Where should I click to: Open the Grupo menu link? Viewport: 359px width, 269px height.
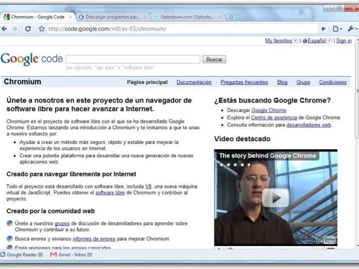303,82
